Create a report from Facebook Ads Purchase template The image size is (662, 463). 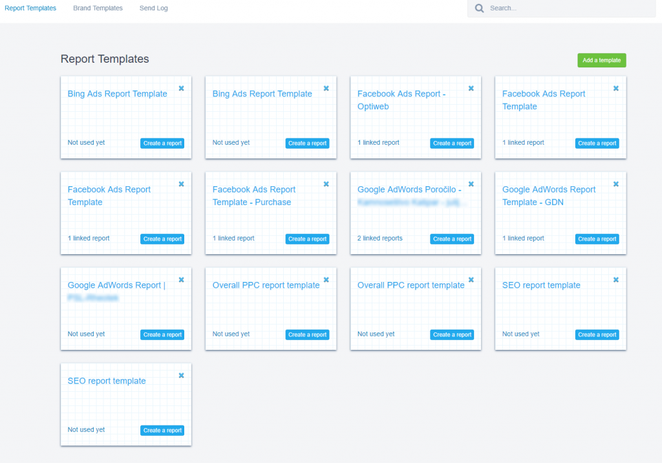(307, 239)
